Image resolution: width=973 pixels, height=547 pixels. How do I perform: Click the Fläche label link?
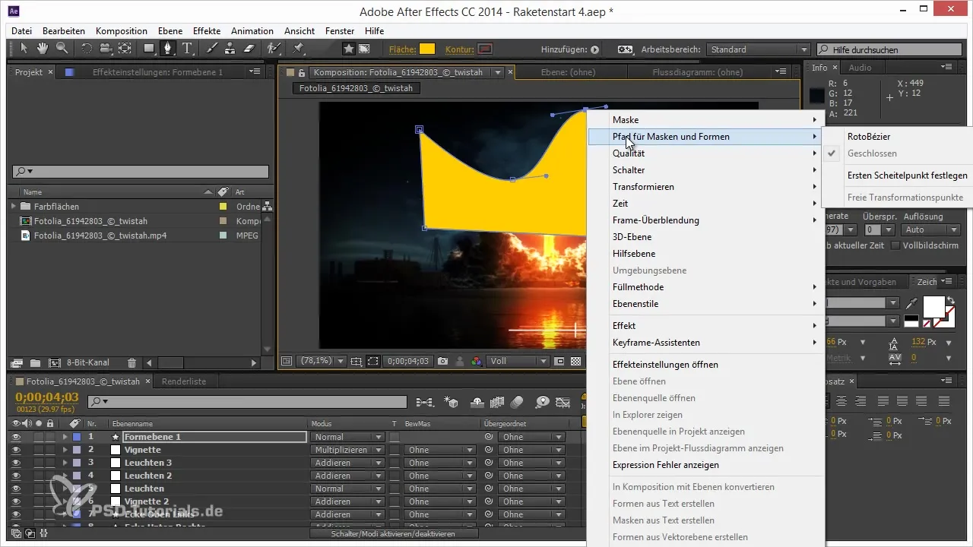point(401,49)
